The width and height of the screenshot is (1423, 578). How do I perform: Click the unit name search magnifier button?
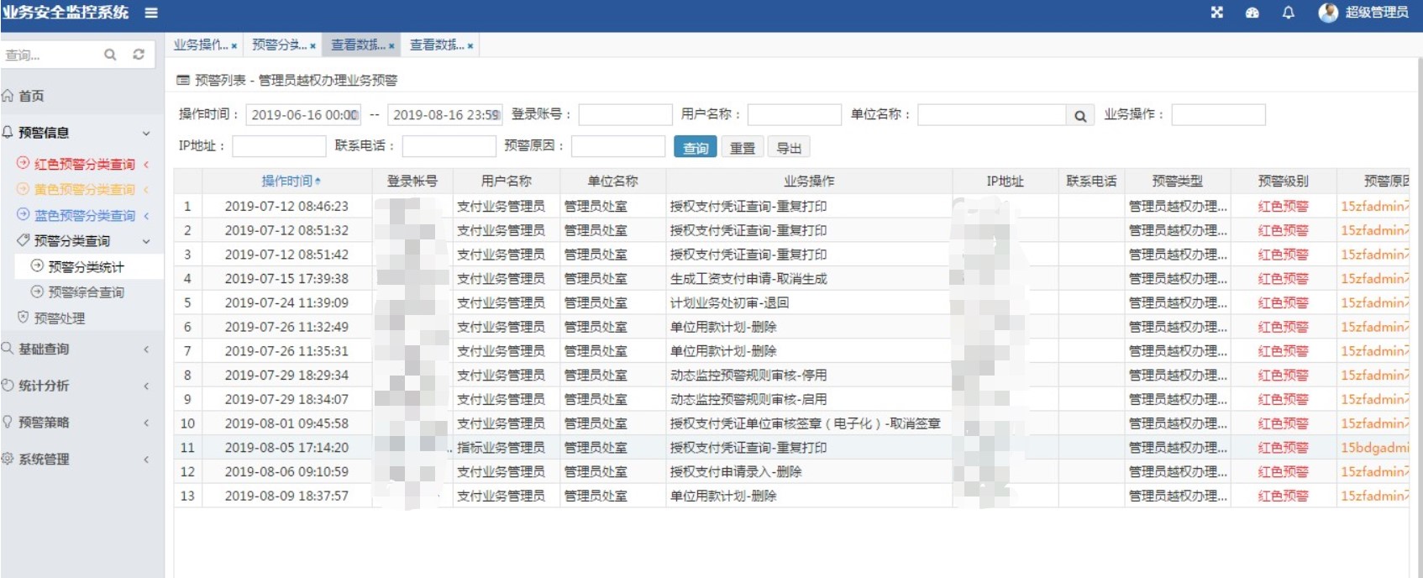pyautogui.click(x=1080, y=116)
